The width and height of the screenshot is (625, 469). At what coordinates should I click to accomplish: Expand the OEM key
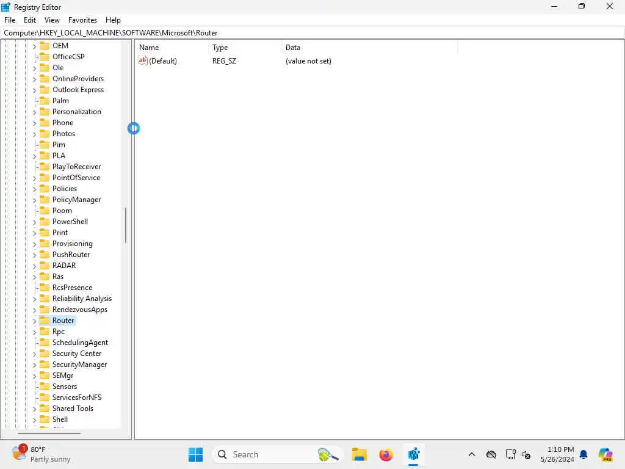(x=34, y=46)
